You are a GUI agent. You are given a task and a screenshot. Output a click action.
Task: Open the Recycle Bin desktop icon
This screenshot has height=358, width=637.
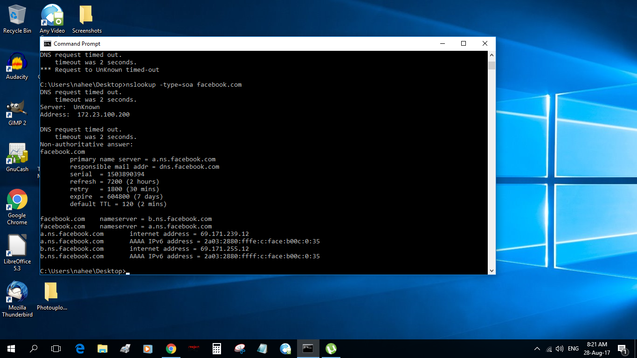click(17, 19)
